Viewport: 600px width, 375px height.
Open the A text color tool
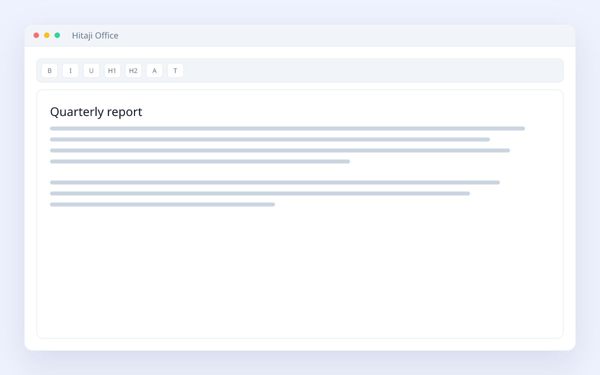tap(154, 70)
